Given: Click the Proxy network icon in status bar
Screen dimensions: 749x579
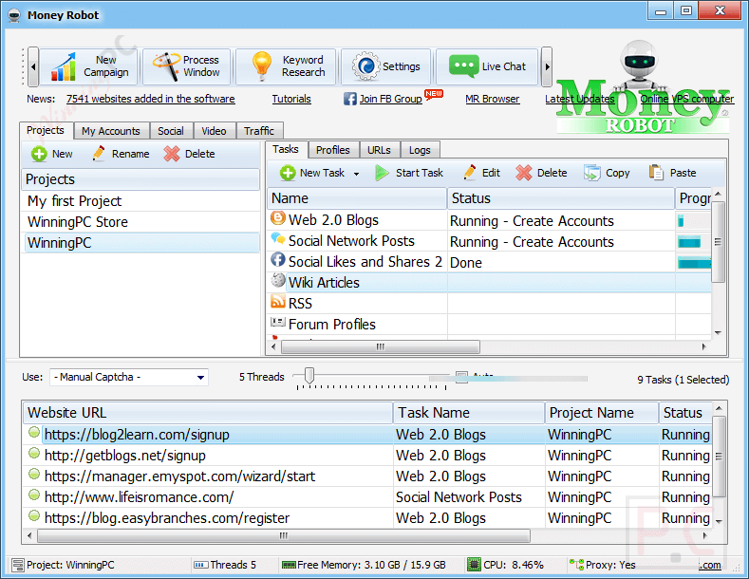Looking at the screenshot, I should pos(576,565).
